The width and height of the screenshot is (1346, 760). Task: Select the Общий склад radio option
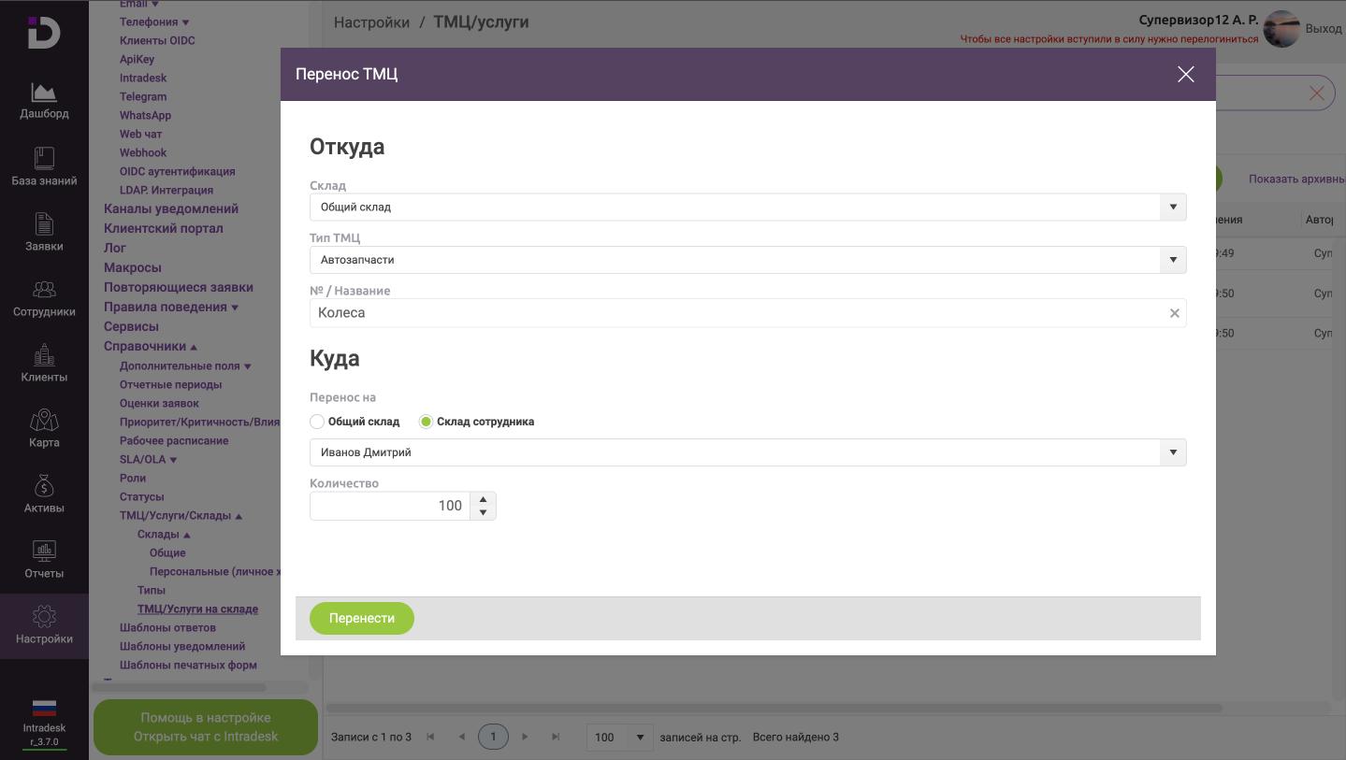317,422
